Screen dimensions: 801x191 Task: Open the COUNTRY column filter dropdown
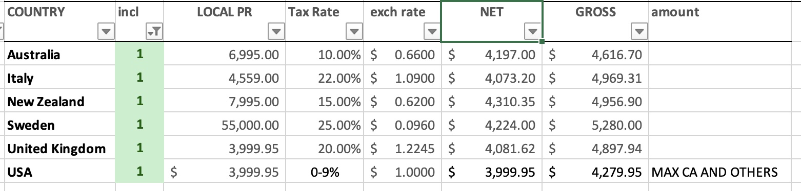pos(106,32)
